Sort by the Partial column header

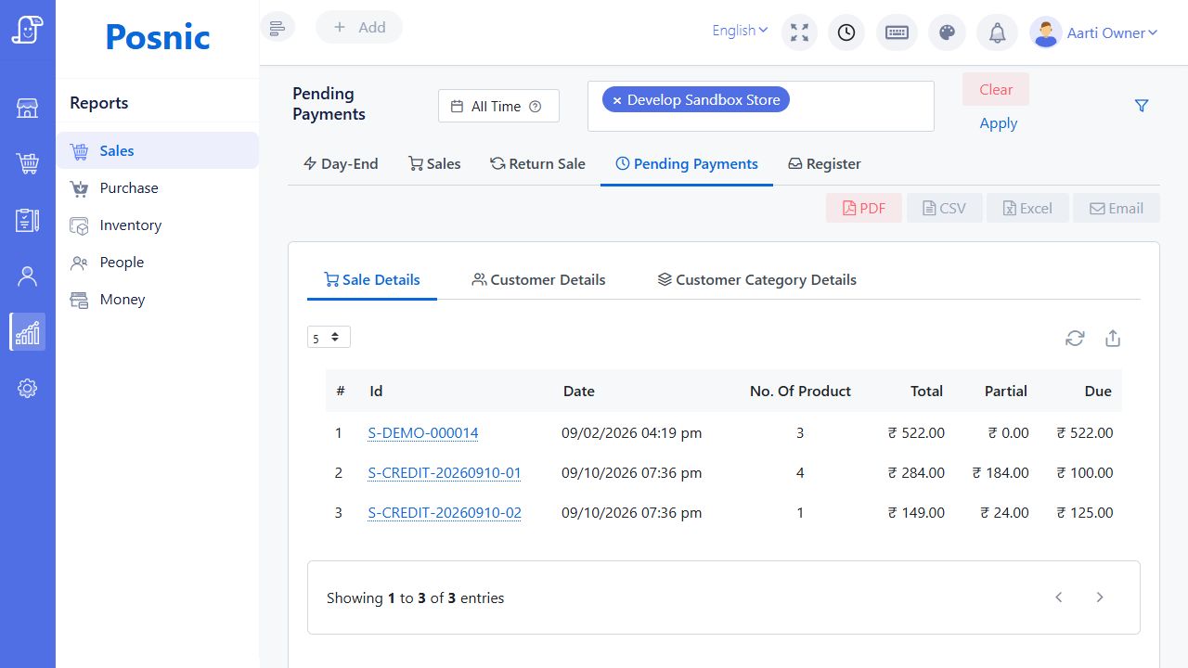click(x=1006, y=391)
